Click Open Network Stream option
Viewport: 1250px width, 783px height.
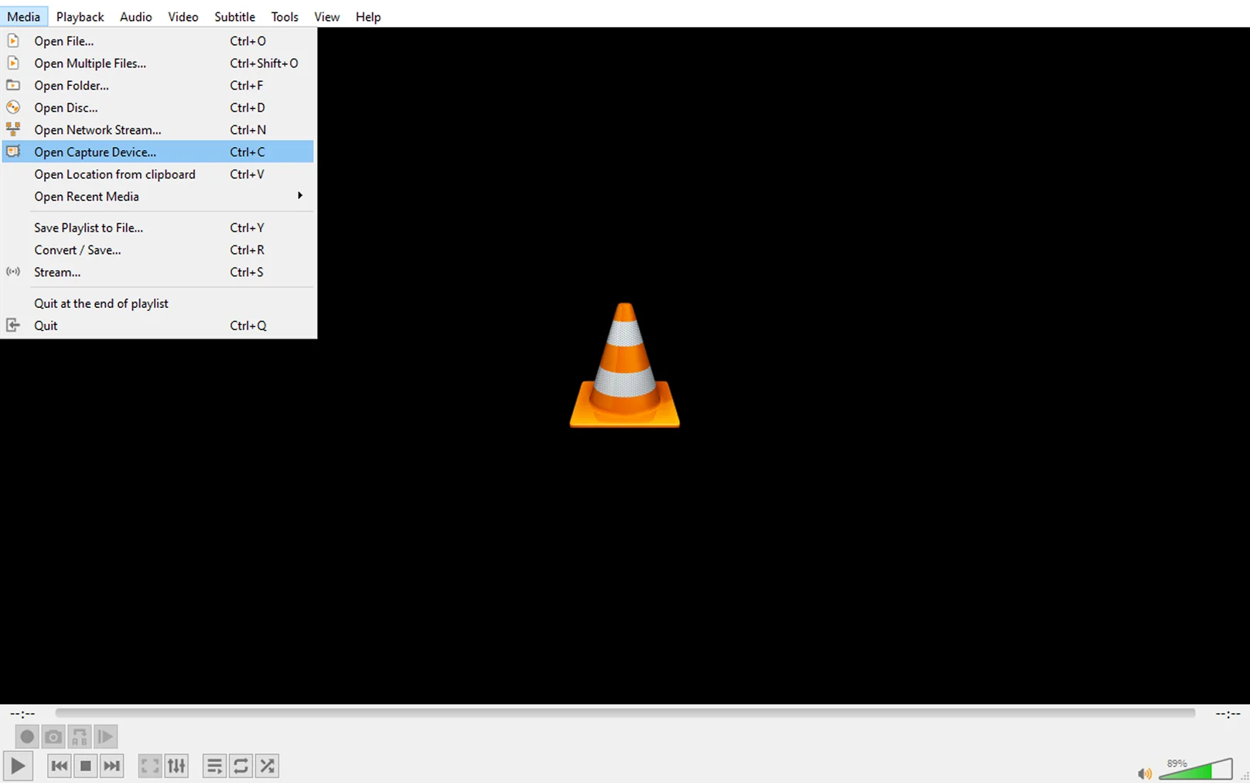click(x=97, y=130)
